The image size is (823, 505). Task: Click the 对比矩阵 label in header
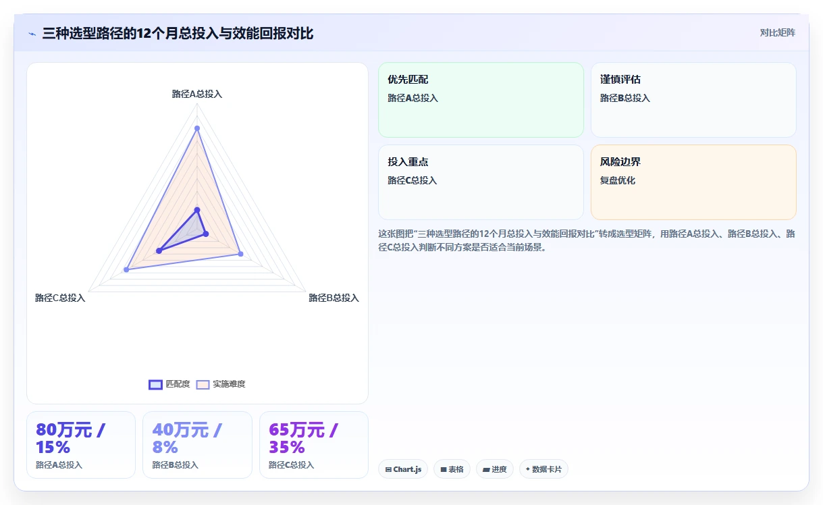[777, 32]
